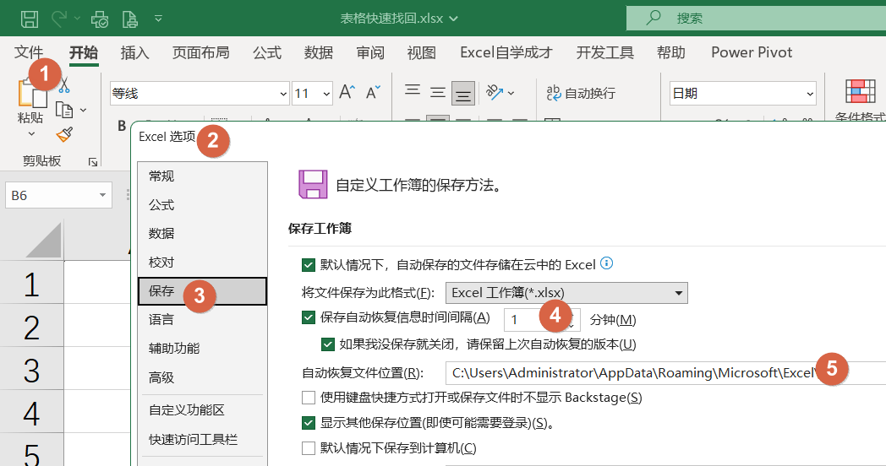Select 校对 category in Excel 选项

pyautogui.click(x=202, y=263)
